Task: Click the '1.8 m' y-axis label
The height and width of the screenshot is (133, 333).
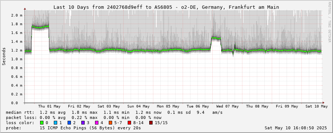Action: [x=17, y=24]
